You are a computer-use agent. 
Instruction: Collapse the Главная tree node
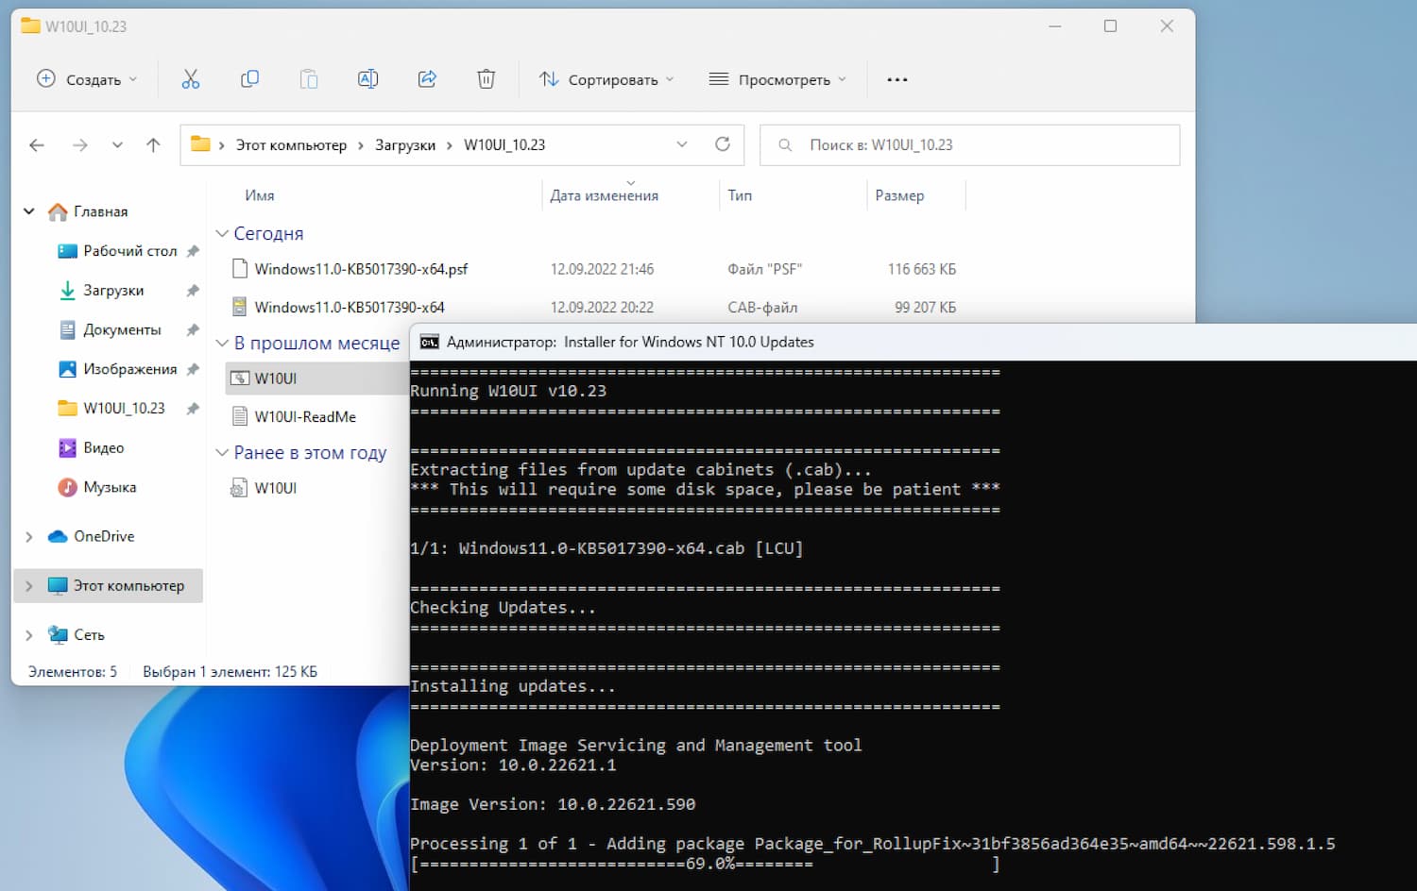tap(29, 211)
